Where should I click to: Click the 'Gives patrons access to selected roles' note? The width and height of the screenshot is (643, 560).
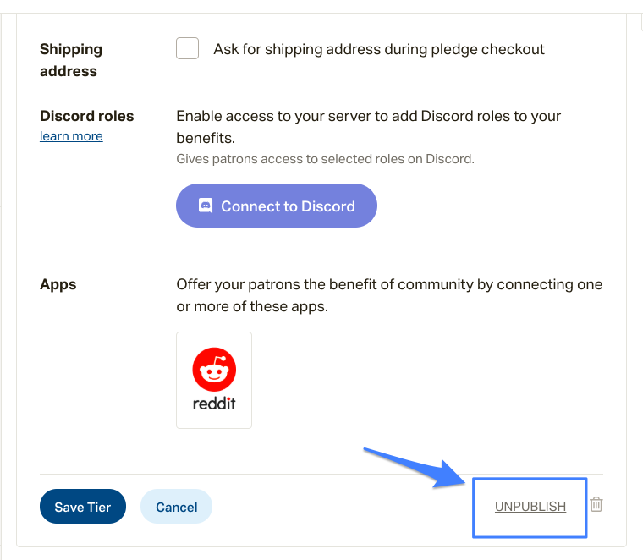point(325,159)
